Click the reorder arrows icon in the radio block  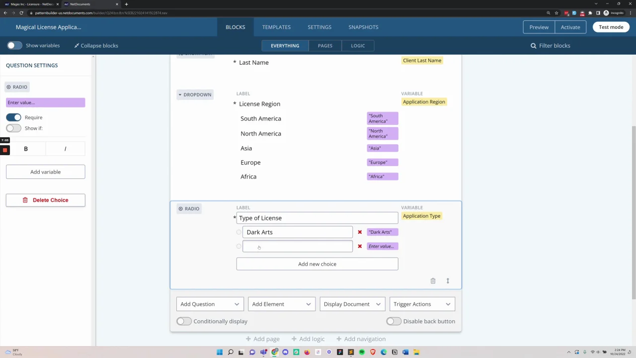448,281
